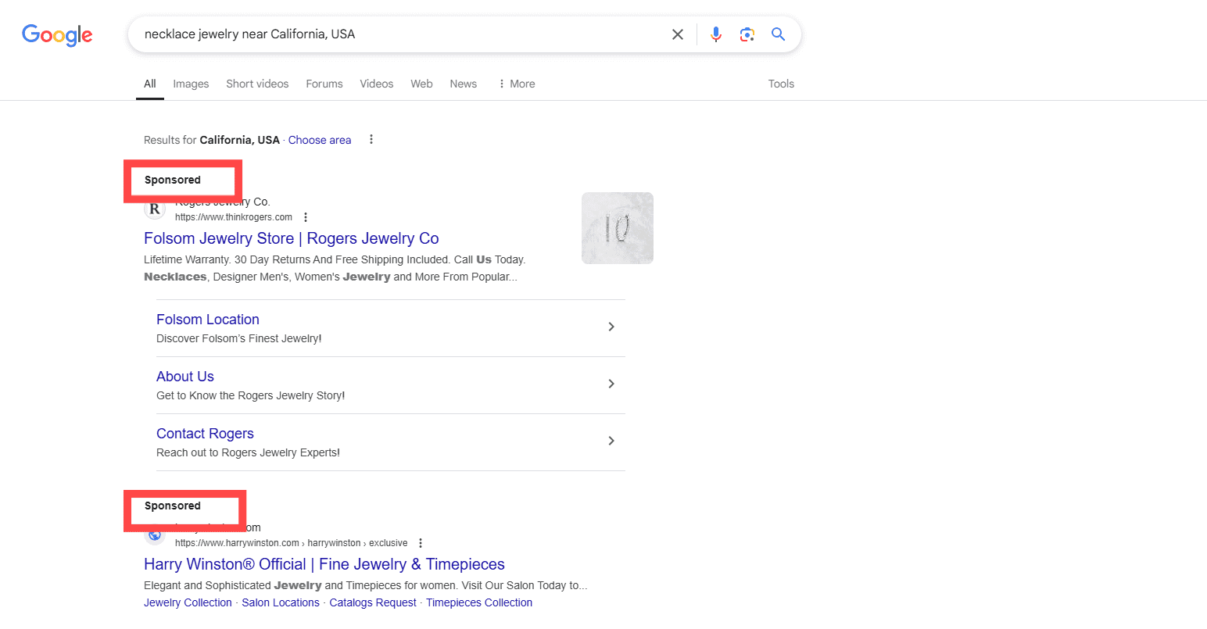This screenshot has height=629, width=1207.
Task: Open ad options beside thinkrogers.com URL
Action: coord(306,217)
